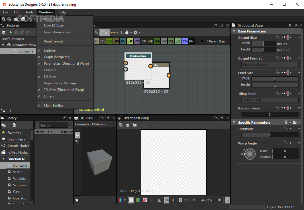Insert HSL node via HSL button
This screenshot has height=210, width=304.
click(x=171, y=41)
